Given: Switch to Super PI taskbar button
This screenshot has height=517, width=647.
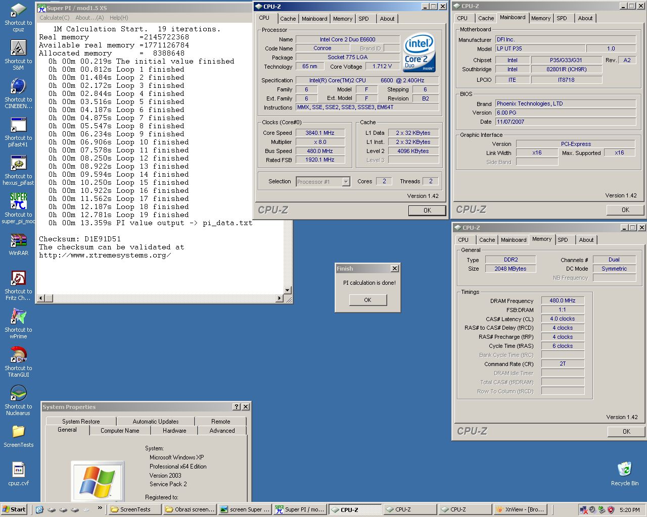Looking at the screenshot, I should (x=300, y=509).
